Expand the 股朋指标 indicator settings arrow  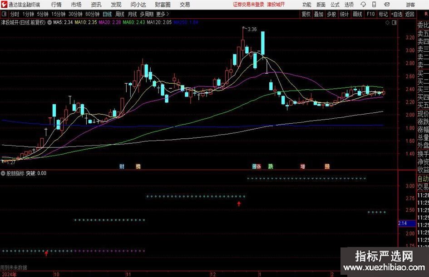click(3, 173)
